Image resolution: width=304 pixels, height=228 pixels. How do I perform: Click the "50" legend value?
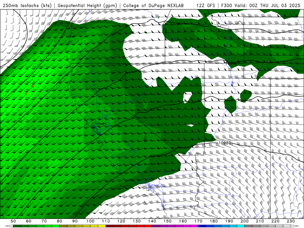(x=13, y=221)
